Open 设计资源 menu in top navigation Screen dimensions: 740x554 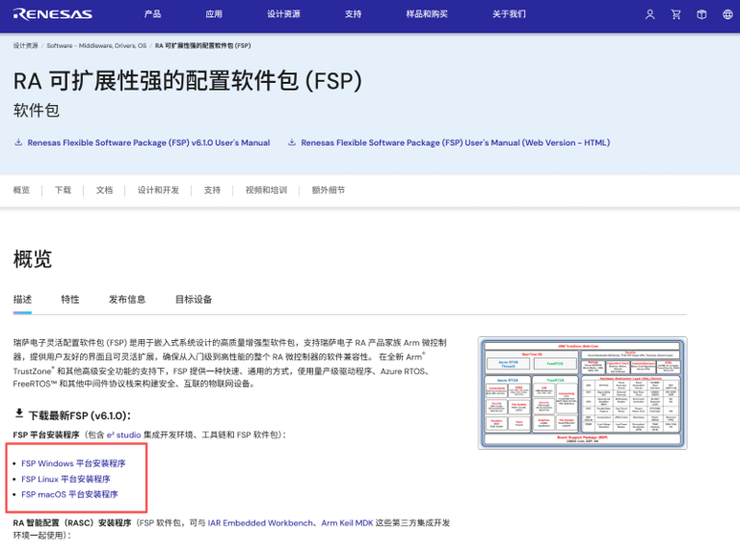(283, 14)
